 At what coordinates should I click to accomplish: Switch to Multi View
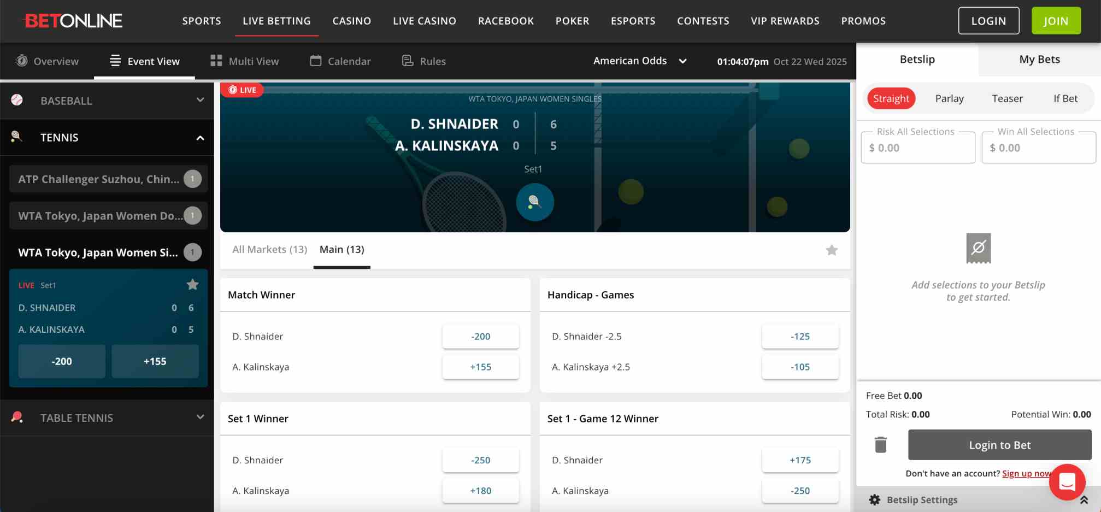244,61
